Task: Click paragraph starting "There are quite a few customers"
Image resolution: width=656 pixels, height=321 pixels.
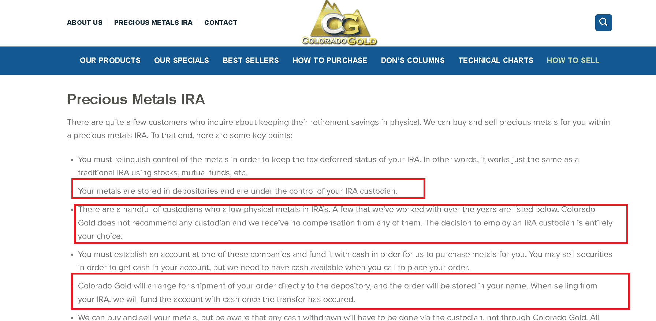Action: point(339,129)
